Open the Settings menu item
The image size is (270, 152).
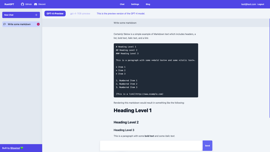(x=135, y=4)
